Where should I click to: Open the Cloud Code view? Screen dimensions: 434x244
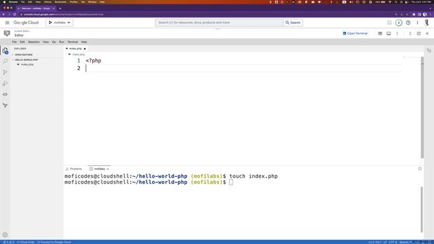click(x=5, y=94)
